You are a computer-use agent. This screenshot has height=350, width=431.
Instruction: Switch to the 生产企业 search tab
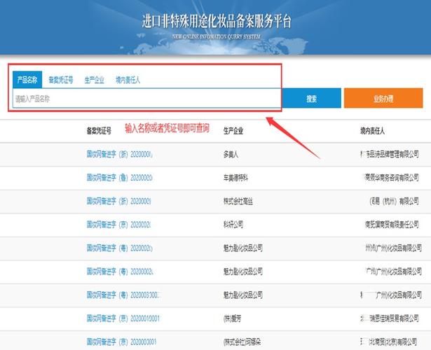(x=94, y=80)
